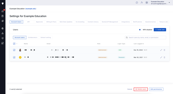Sort by the Role column header
The image size is (173, 94).
coord(99,44)
